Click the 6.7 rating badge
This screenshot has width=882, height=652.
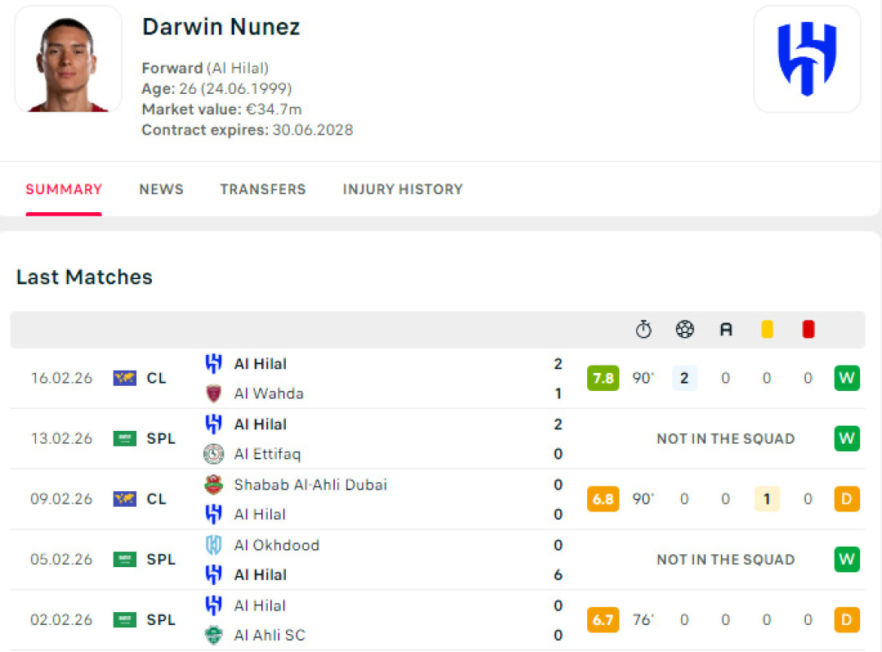pos(603,620)
